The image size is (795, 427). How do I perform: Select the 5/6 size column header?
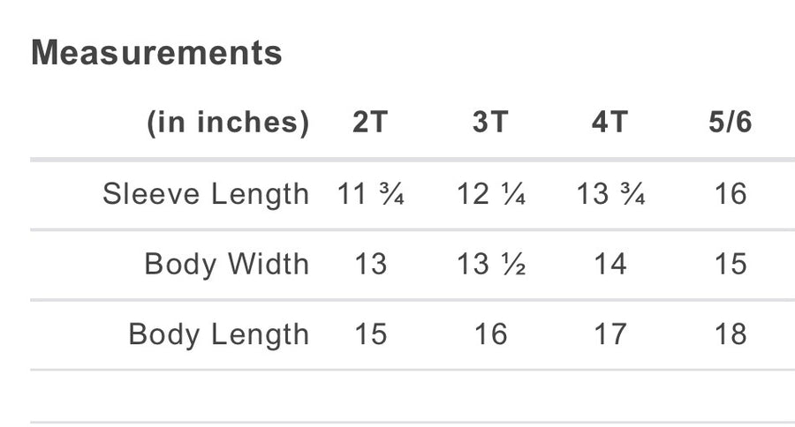(x=731, y=122)
